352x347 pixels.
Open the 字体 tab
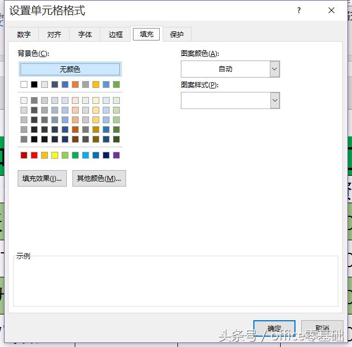click(x=85, y=34)
